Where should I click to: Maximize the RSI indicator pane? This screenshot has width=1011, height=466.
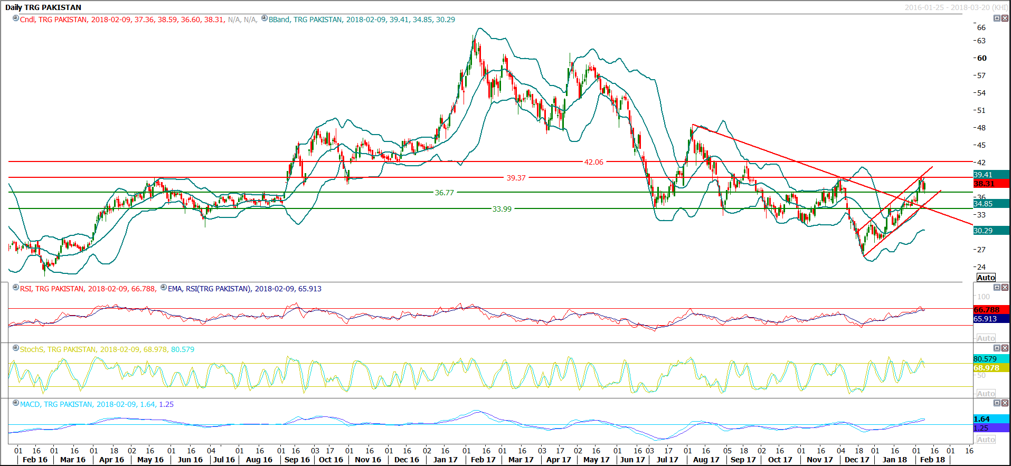pyautogui.click(x=997, y=288)
